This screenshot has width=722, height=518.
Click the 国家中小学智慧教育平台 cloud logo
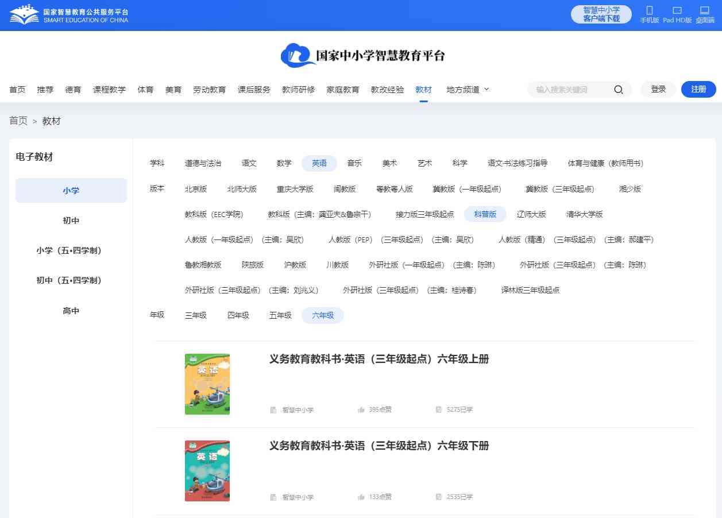[x=362, y=55]
